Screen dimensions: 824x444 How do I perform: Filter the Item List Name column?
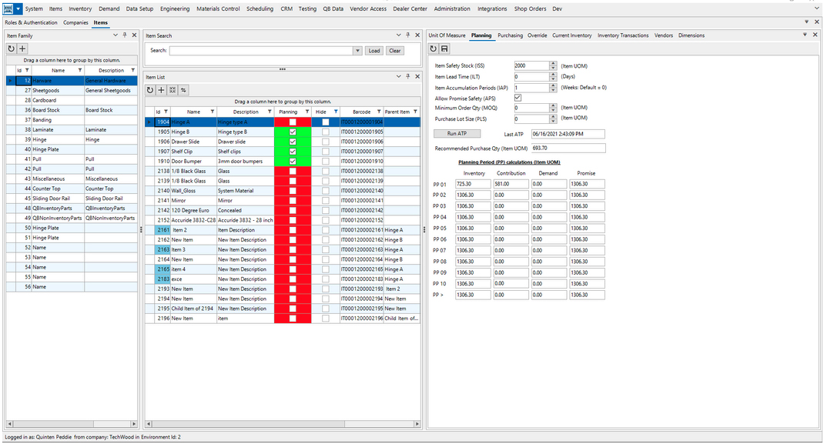coord(213,112)
